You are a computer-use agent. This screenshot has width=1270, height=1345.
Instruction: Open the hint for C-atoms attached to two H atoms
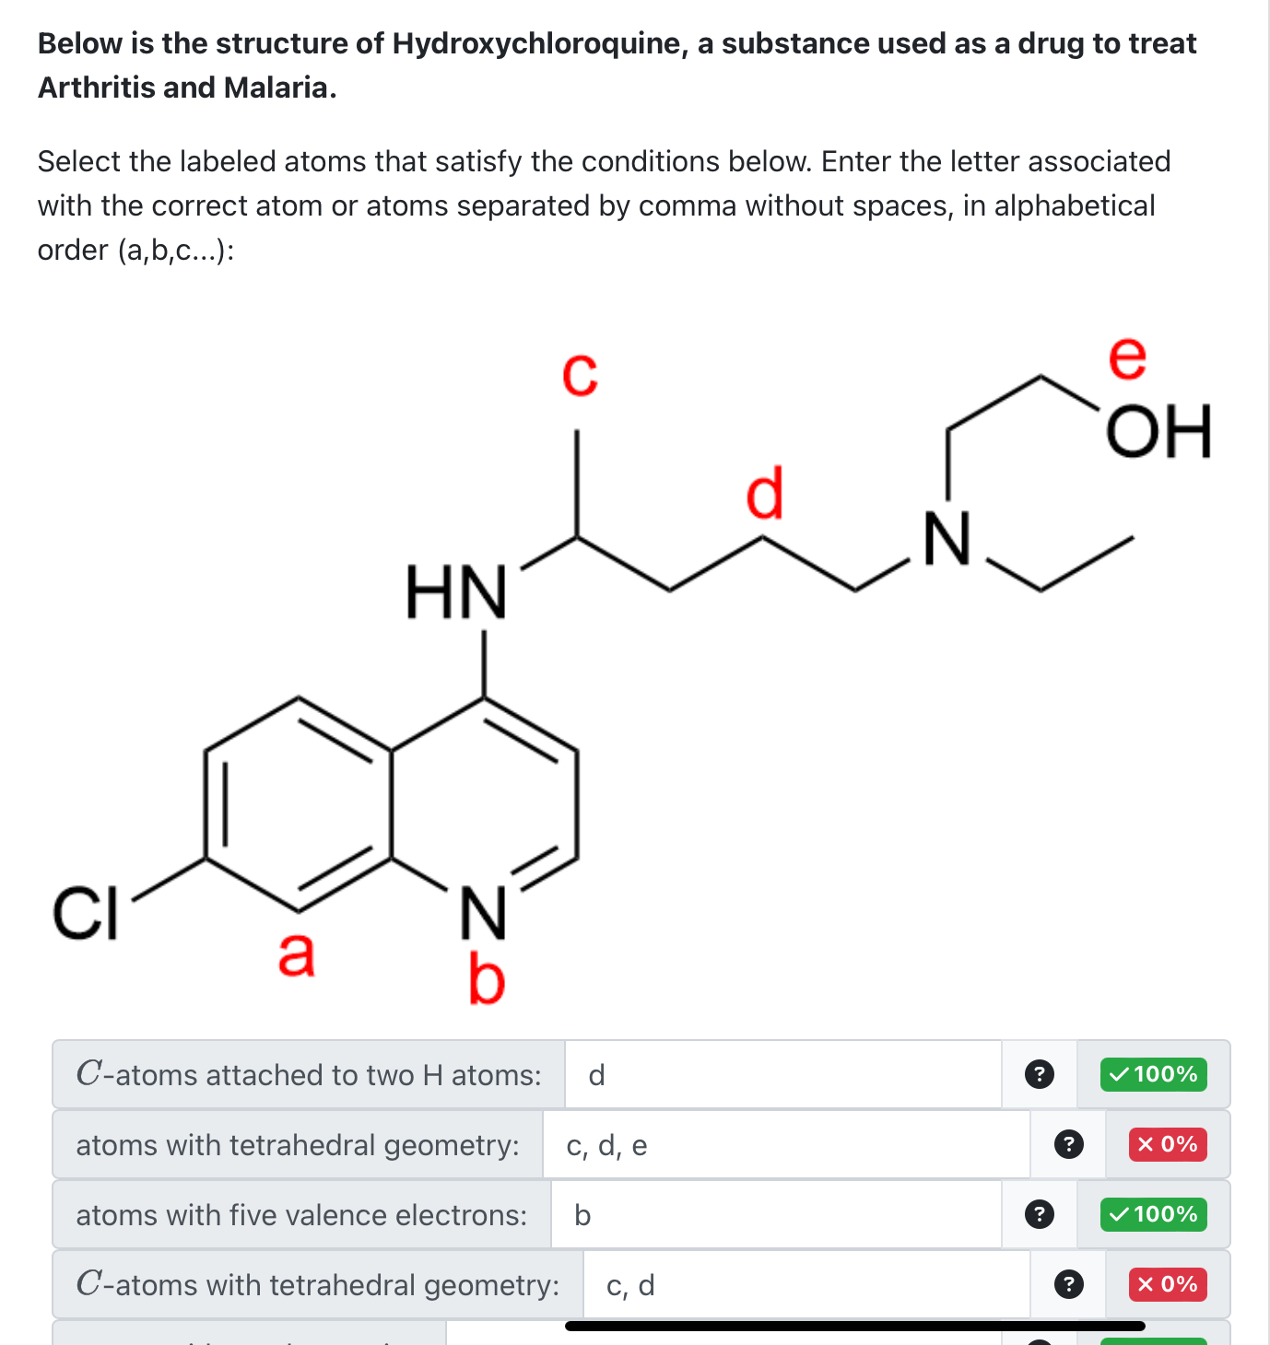pos(1040,1075)
